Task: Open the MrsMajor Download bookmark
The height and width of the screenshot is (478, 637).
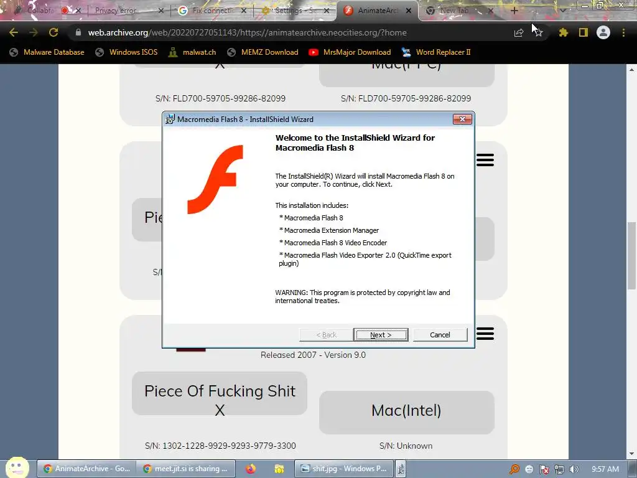Action: coord(350,52)
